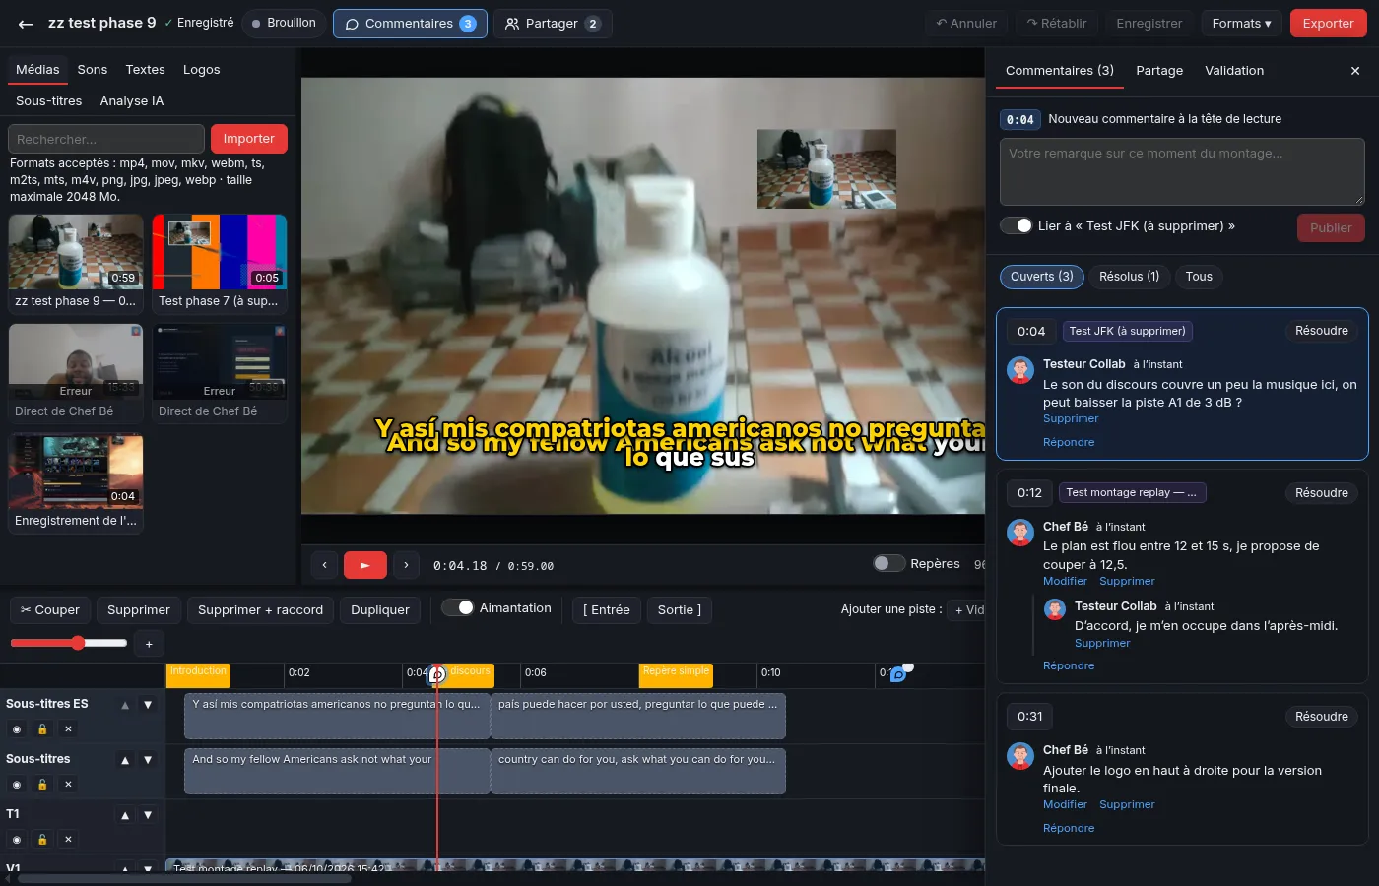Go back with the left arrow icon
The width and height of the screenshot is (1379, 886).
tap(26, 24)
